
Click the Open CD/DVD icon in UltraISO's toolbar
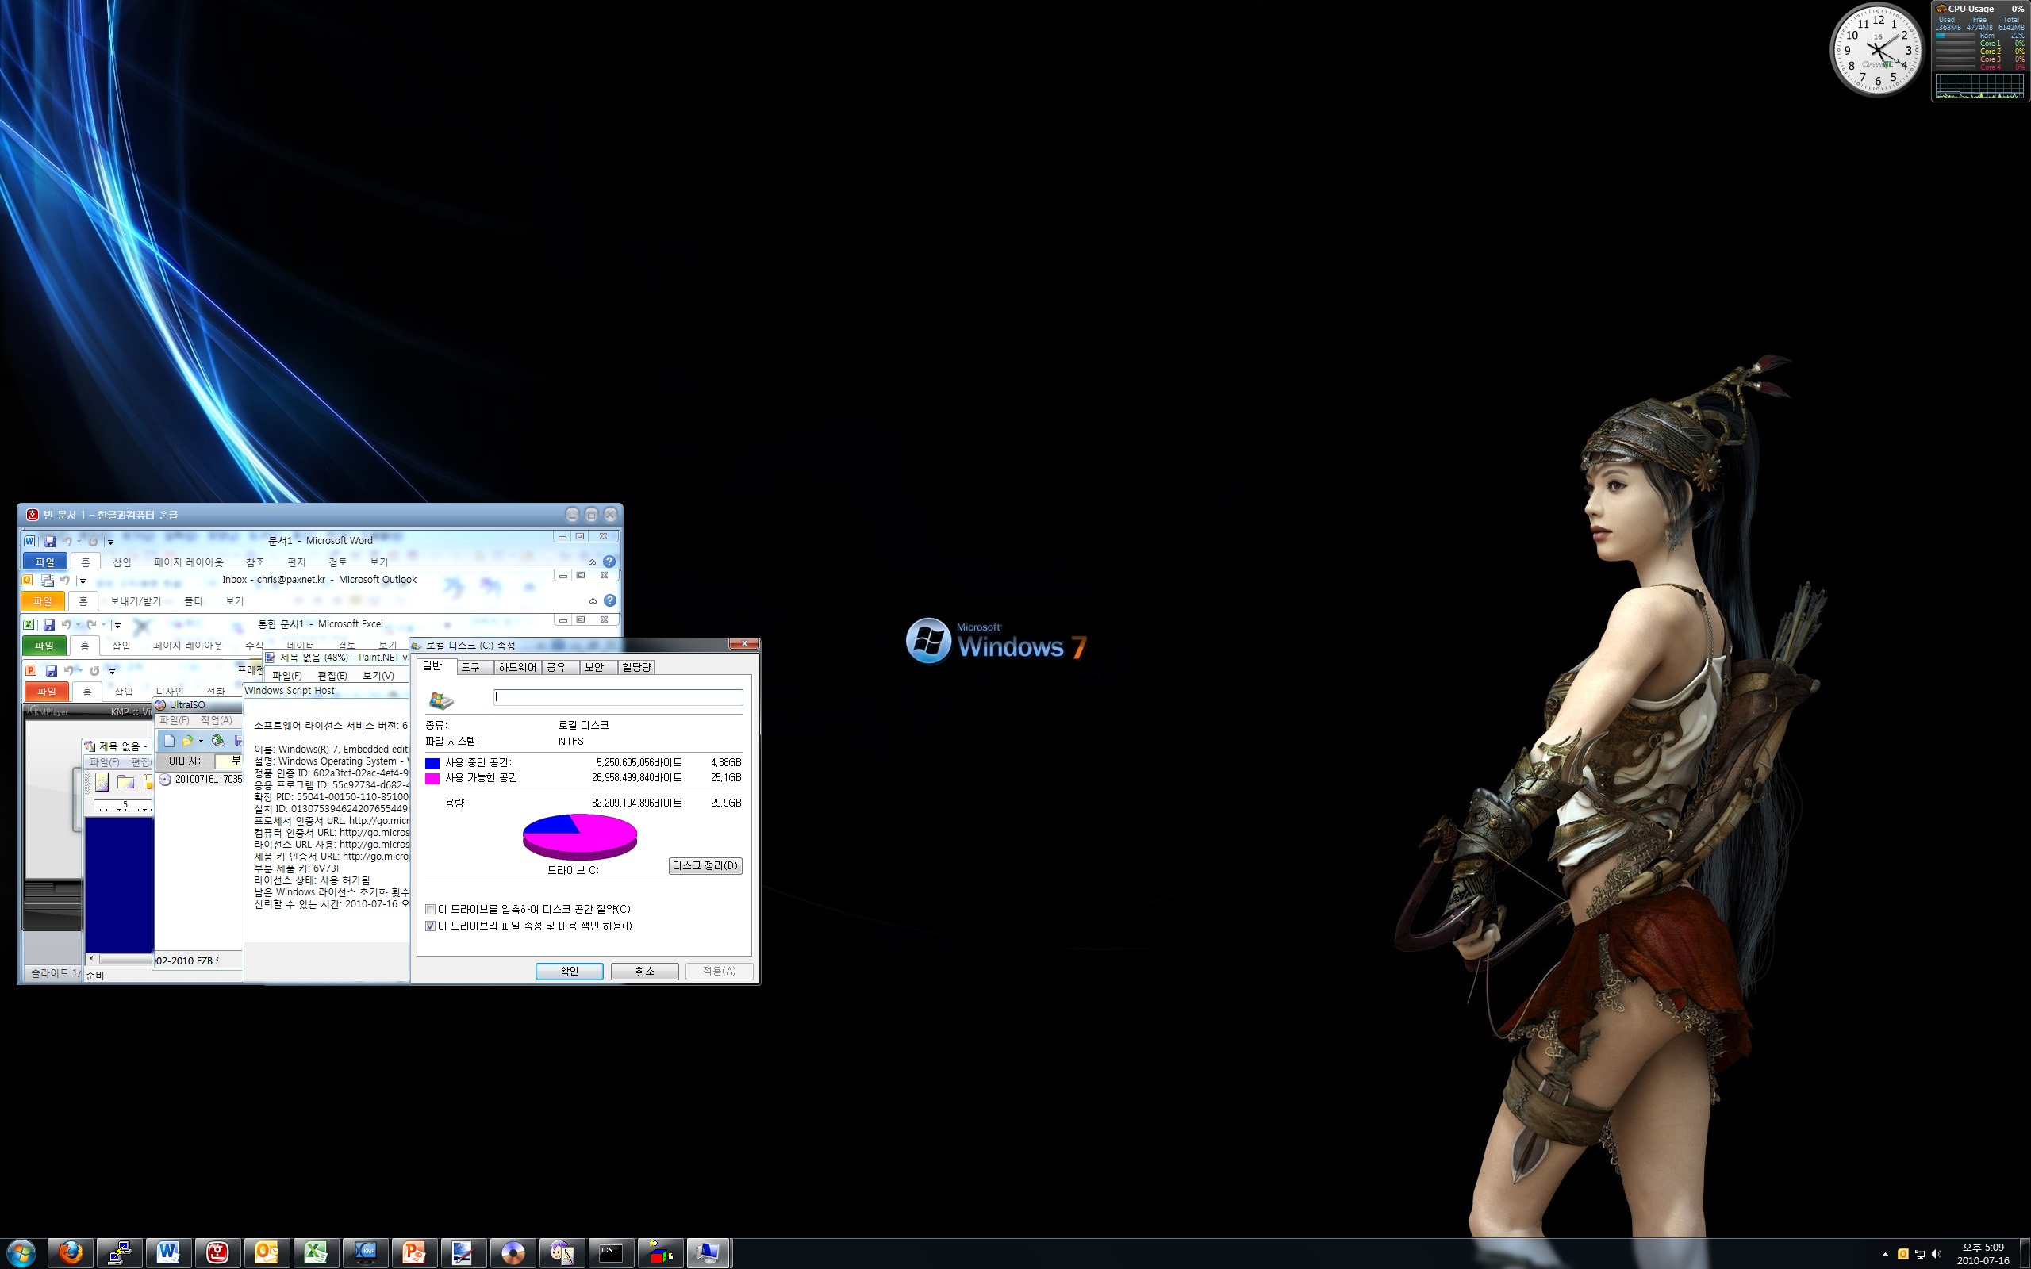[217, 740]
